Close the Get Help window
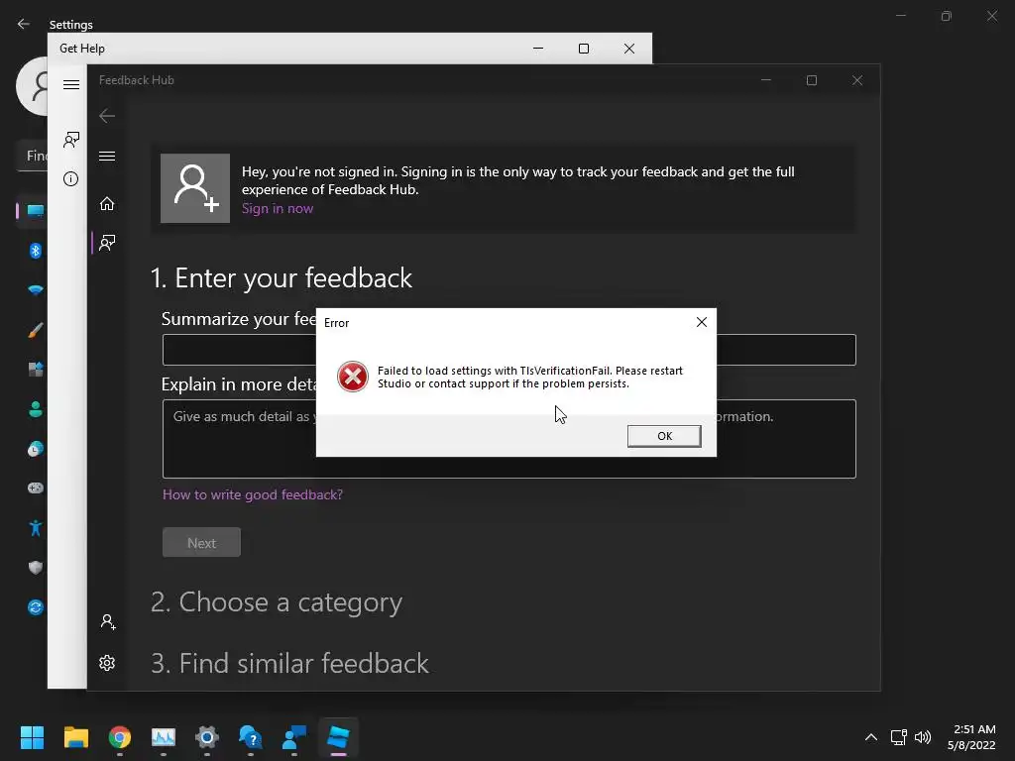1015x761 pixels. [629, 49]
